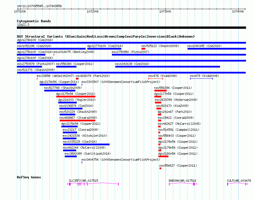Select the dgv2176n54 (Cooper2011) variant label
This screenshot has width=254, height=200.
[81, 124]
